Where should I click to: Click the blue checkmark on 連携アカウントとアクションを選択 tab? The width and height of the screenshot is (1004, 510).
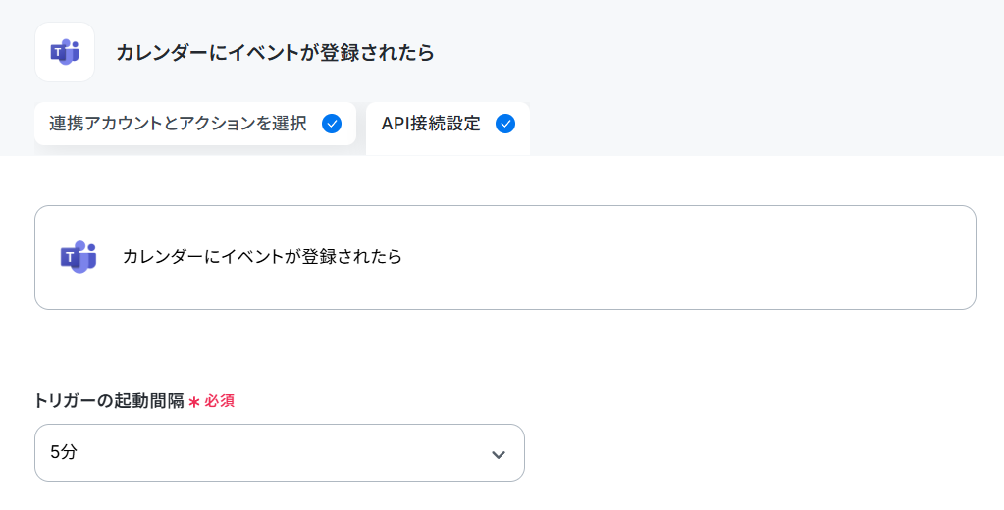(x=332, y=124)
